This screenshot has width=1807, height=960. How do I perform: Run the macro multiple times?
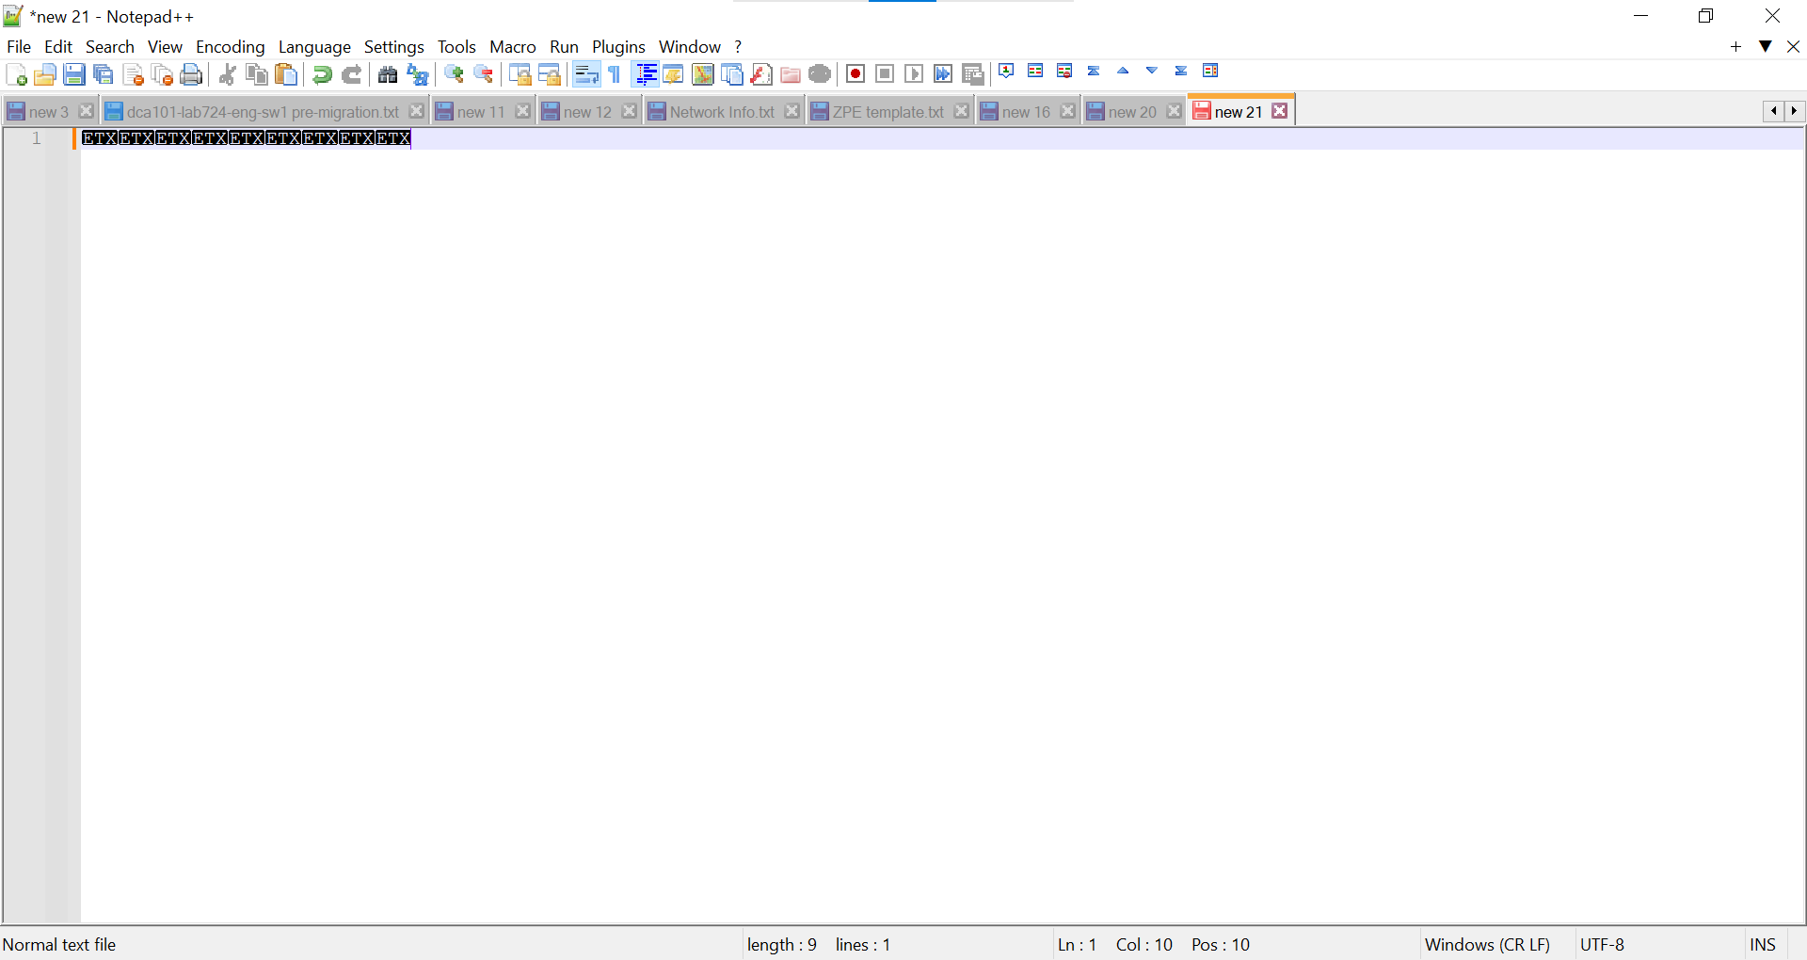[x=943, y=72]
